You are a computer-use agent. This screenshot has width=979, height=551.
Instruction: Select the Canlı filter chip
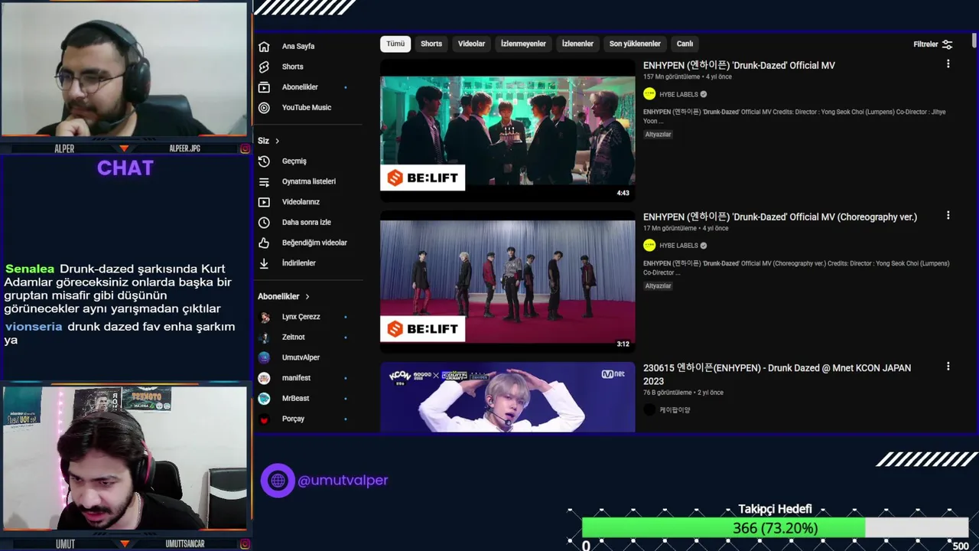click(685, 44)
